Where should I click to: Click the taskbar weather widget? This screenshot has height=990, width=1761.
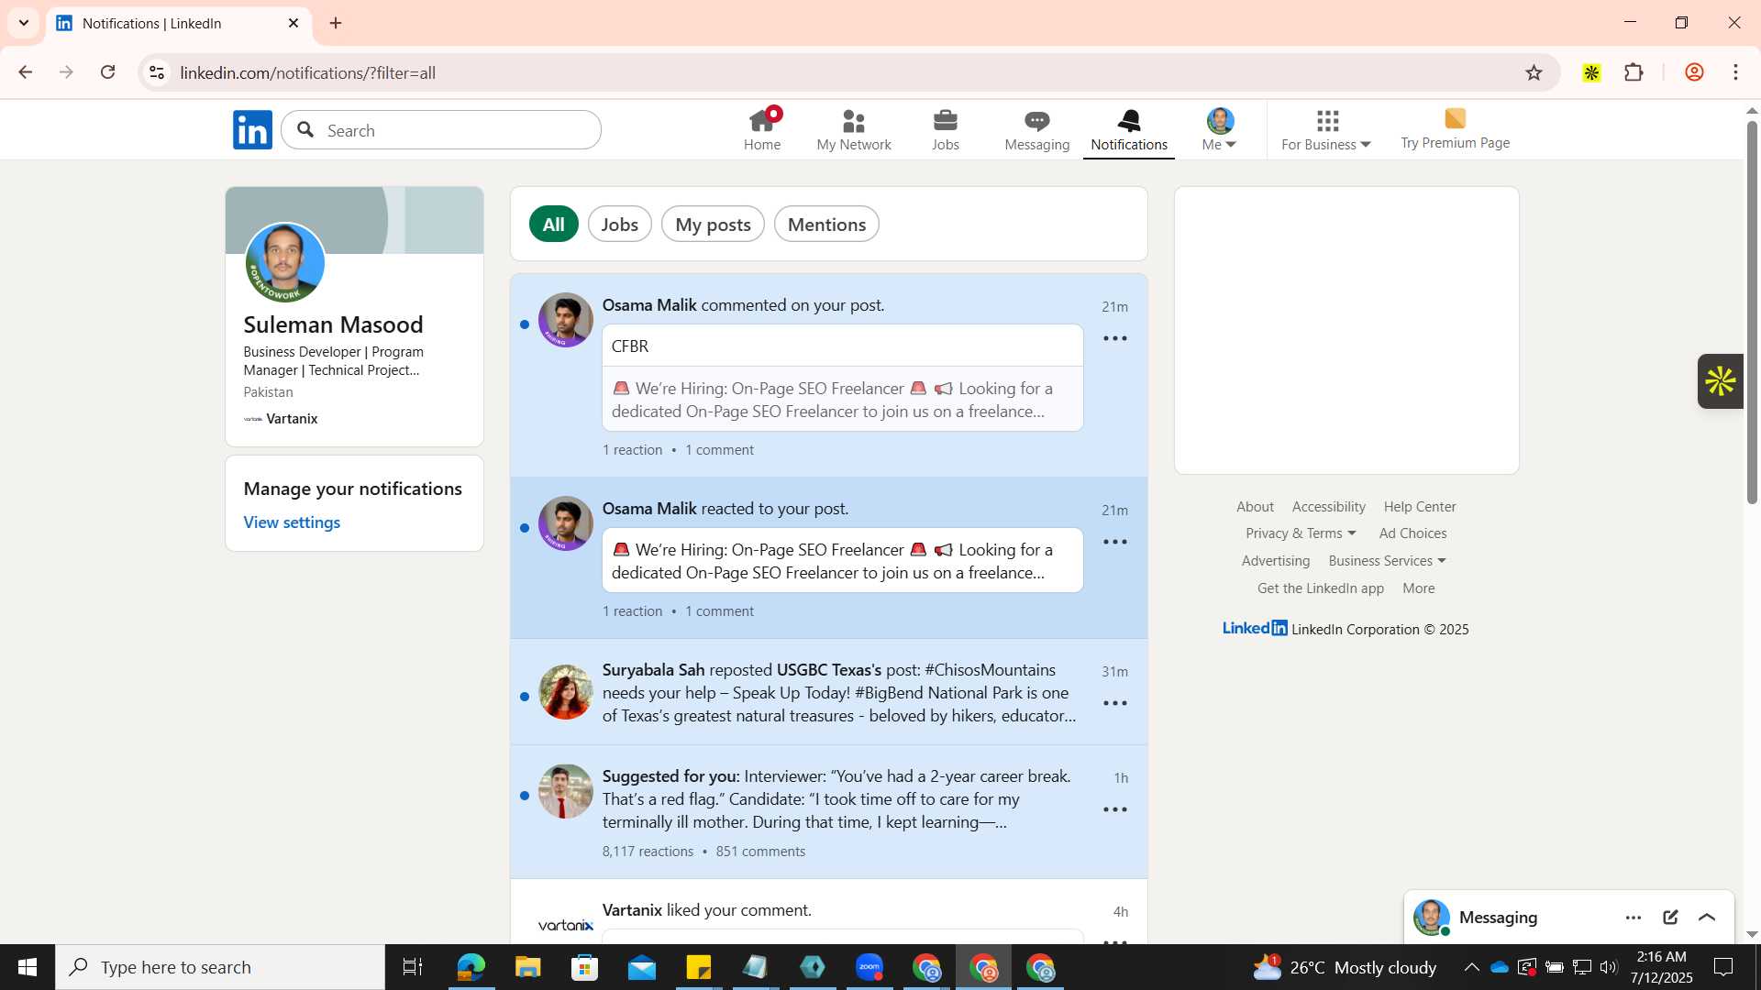coord(1345,967)
